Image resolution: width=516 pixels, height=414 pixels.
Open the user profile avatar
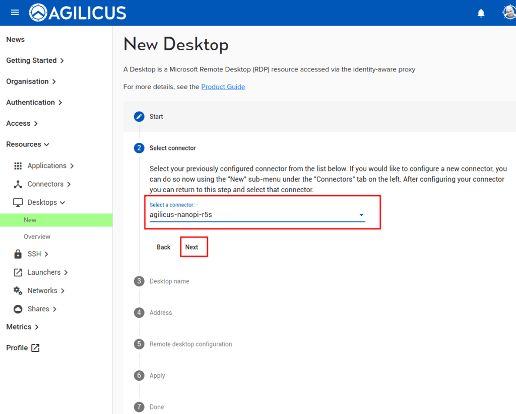tap(509, 13)
